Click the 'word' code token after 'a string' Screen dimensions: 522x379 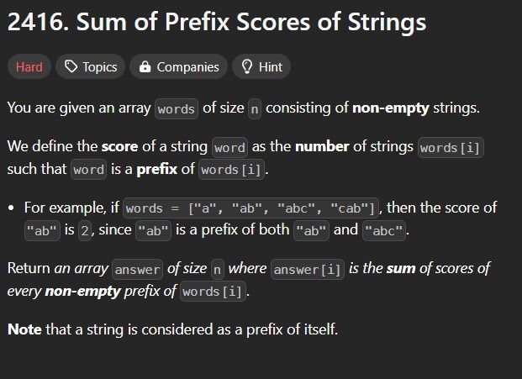pos(229,147)
